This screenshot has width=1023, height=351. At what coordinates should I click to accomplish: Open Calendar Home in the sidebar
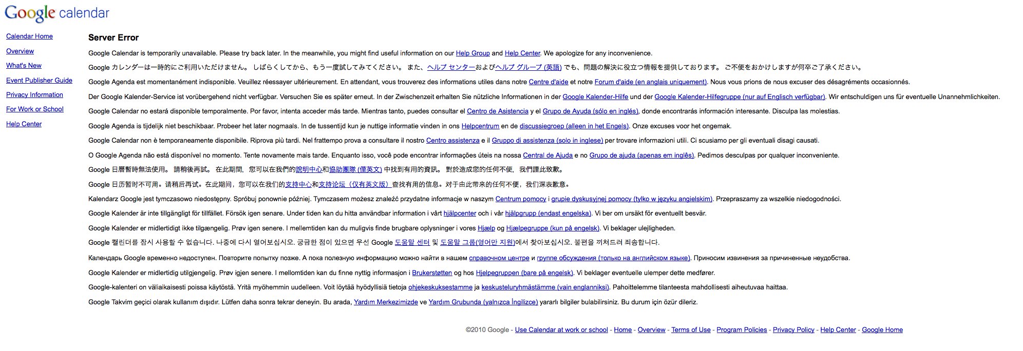[x=29, y=36]
